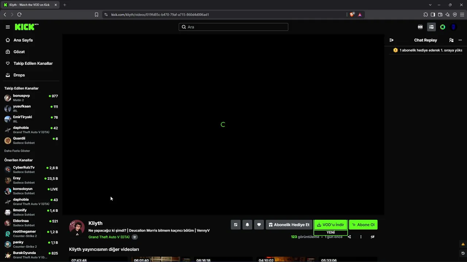Click the new tab plus button
467x262 pixels.
pos(65,5)
